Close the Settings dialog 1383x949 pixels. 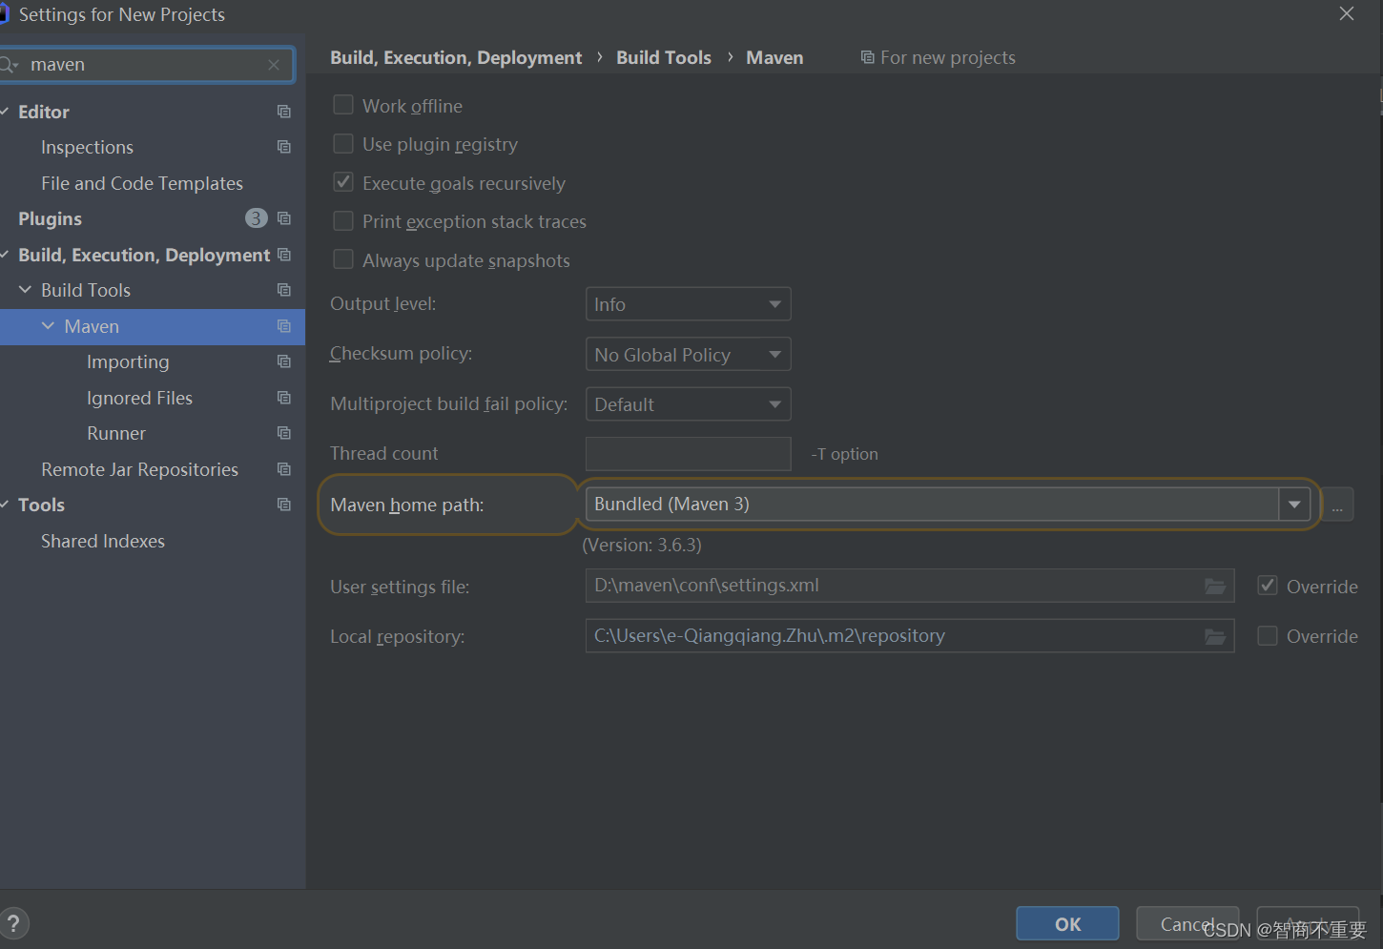click(1347, 13)
